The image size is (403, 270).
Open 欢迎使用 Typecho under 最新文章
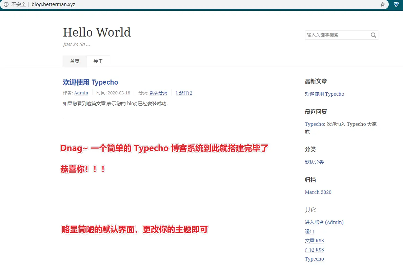[x=324, y=94]
